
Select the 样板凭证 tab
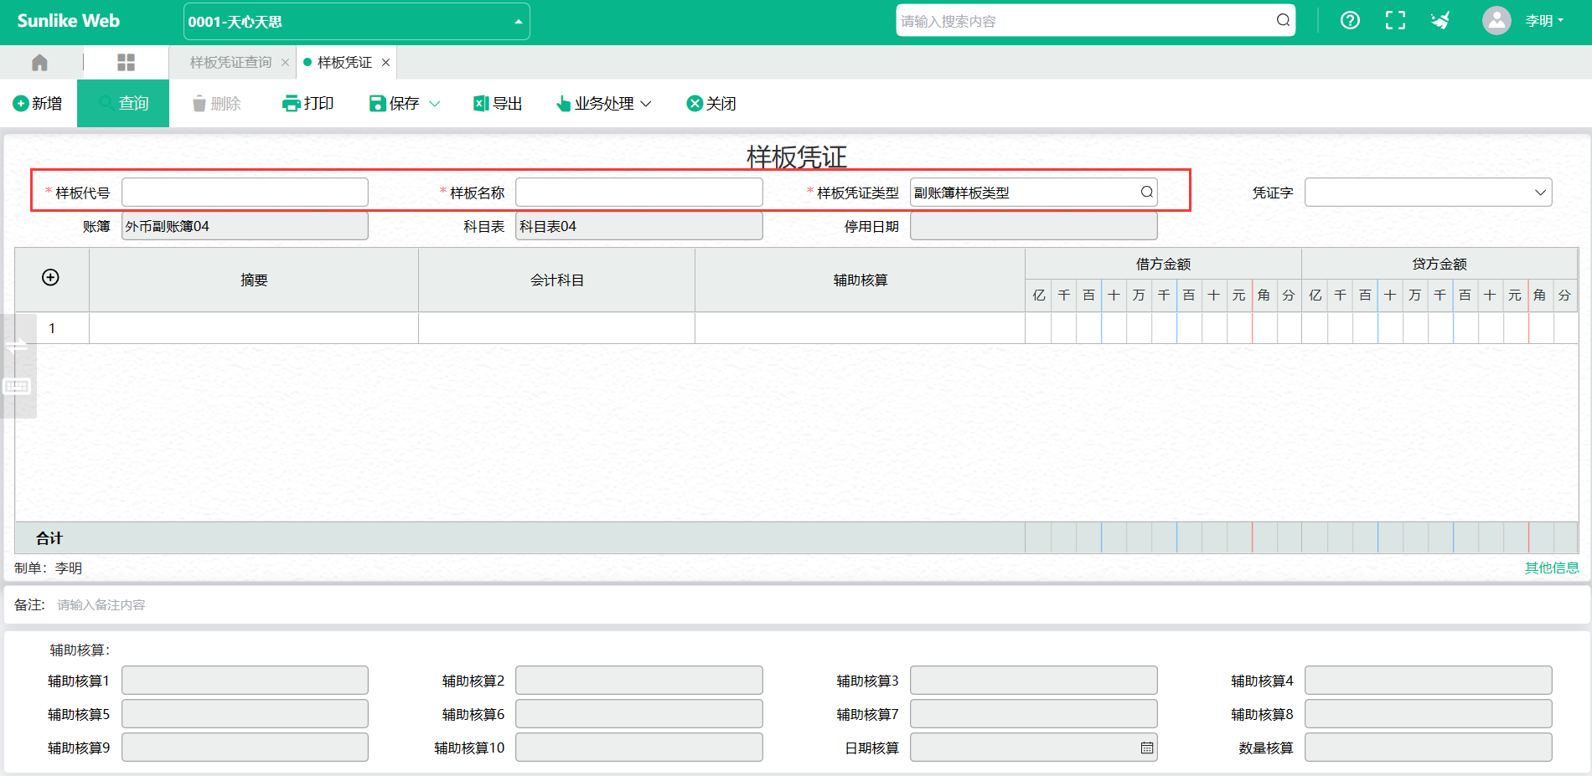[344, 63]
